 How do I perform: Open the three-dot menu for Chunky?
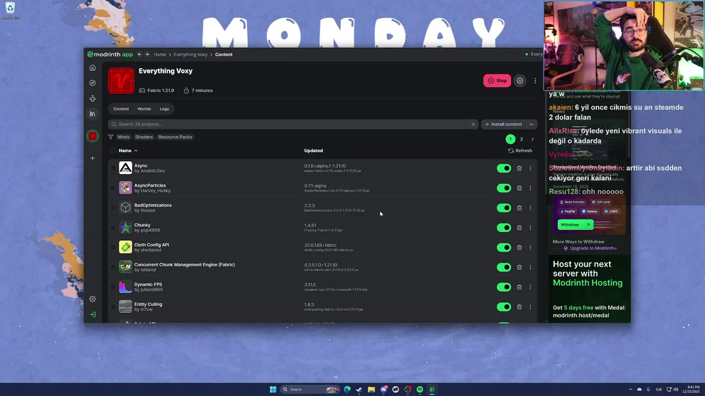[530, 228]
